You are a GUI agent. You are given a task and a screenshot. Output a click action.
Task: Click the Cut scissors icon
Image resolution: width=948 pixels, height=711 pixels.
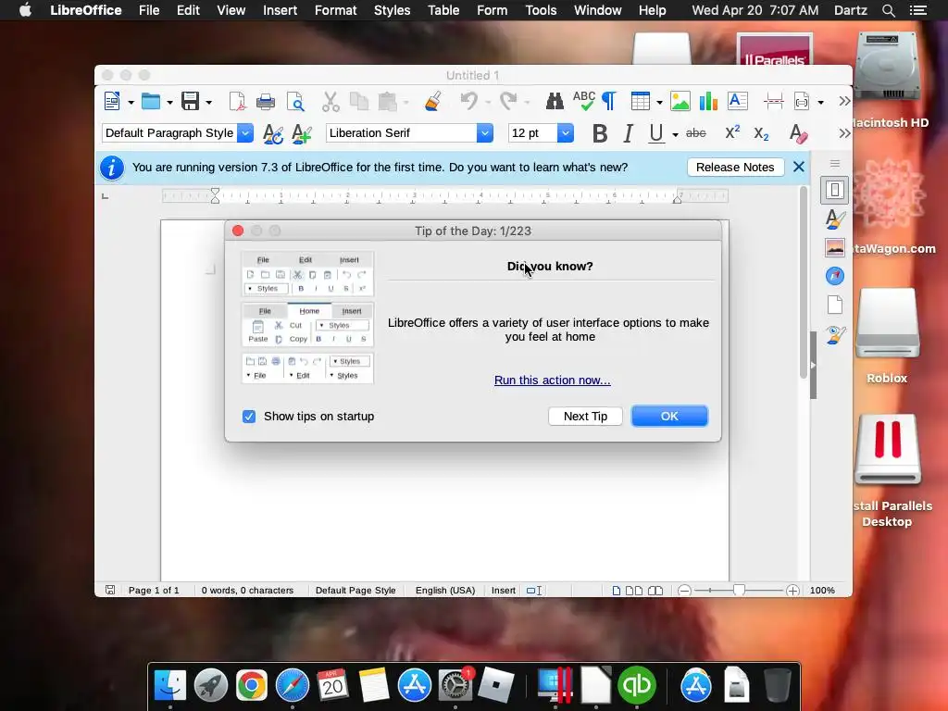click(x=331, y=101)
